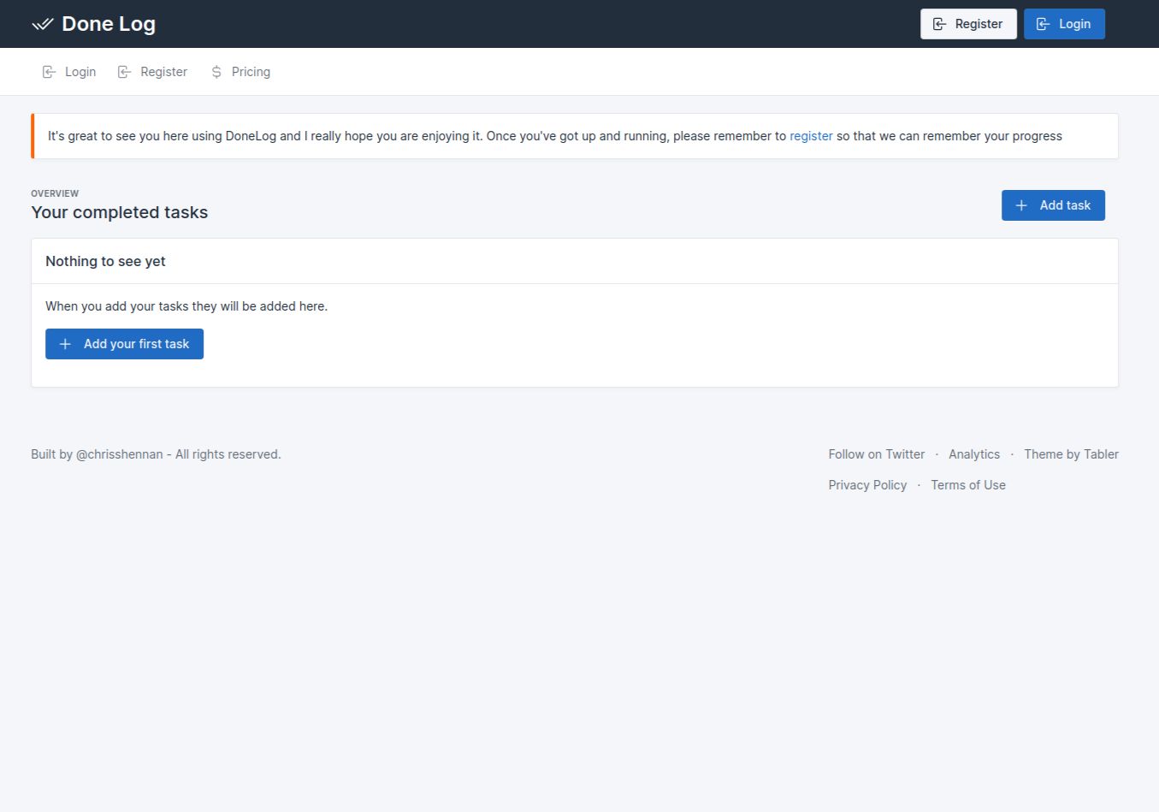Open the Pricing page from the navigation

(251, 71)
